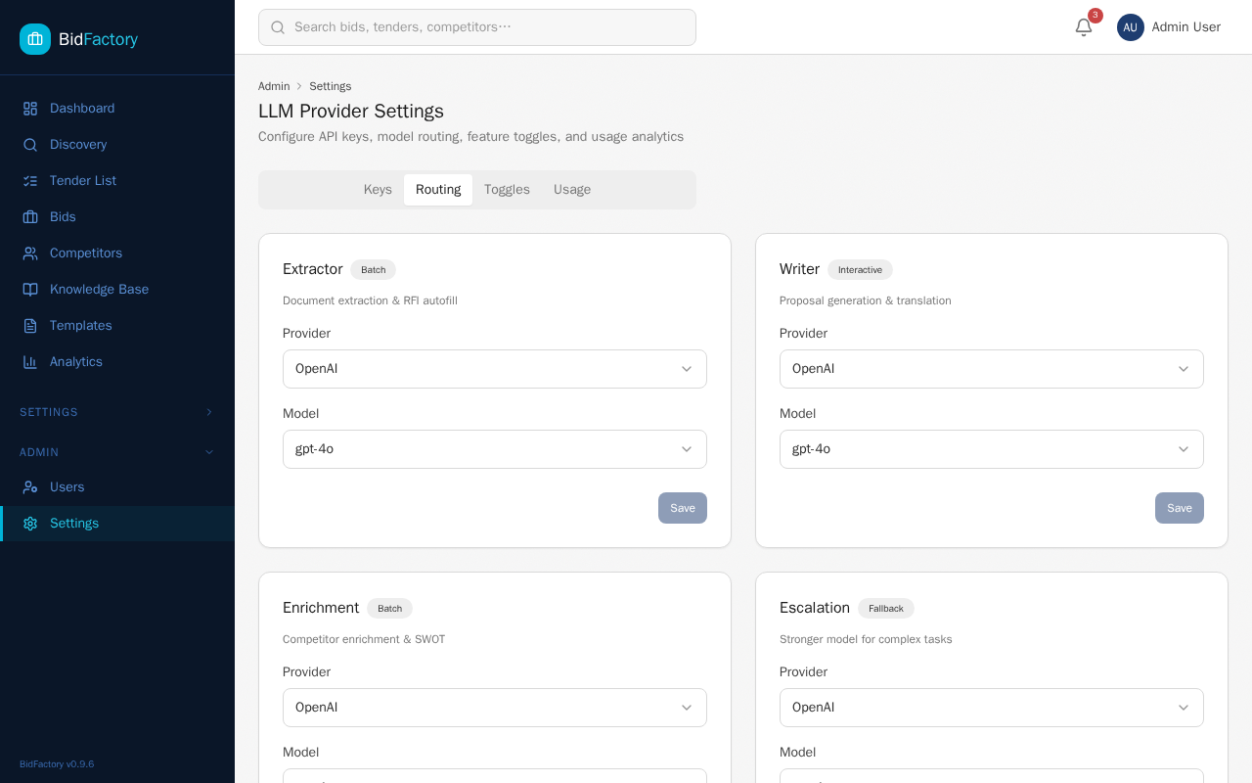The height and width of the screenshot is (783, 1252).
Task: Expand the SETTINGS sidebar section chevron
Action: click(208, 412)
